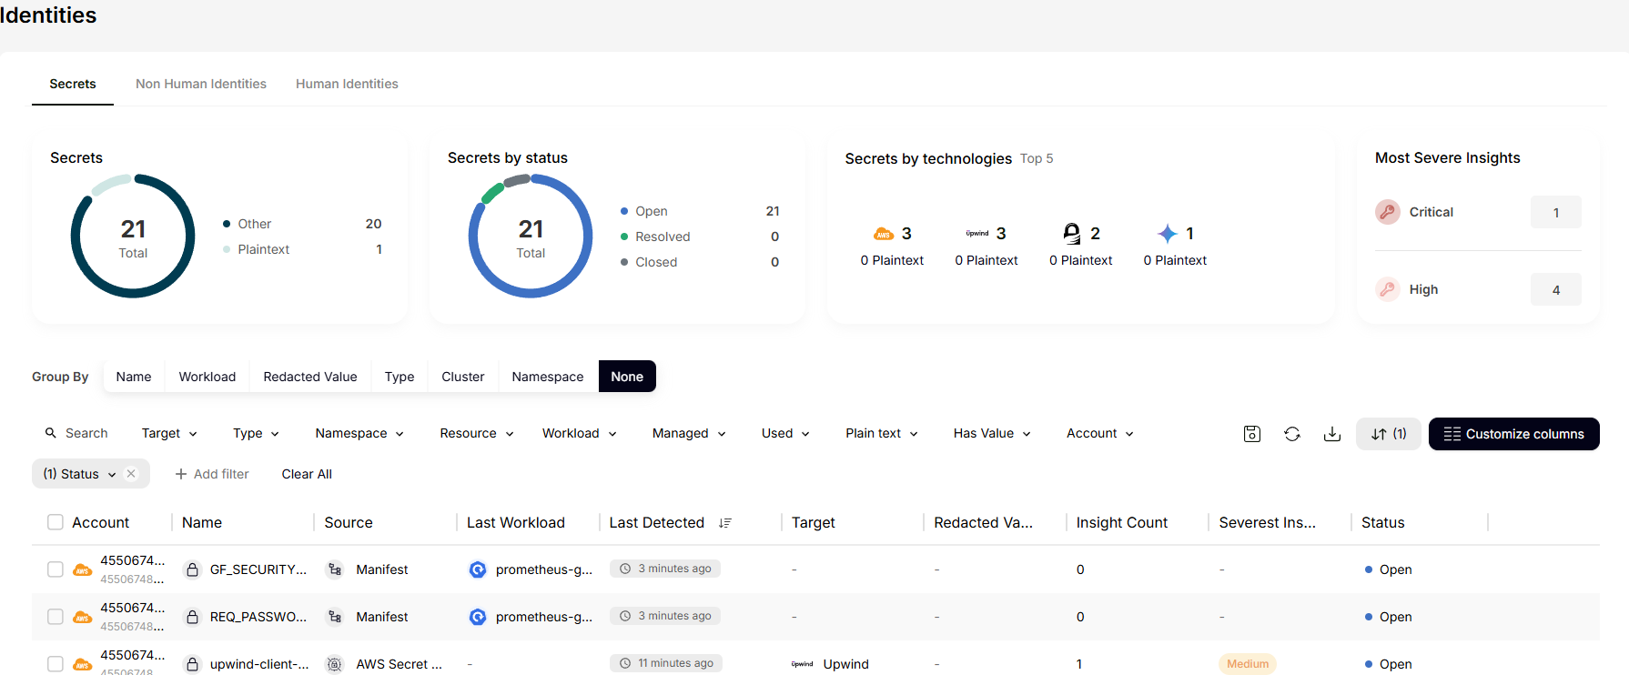Click the Critical insights key icon
This screenshot has width=1629, height=675.
[1387, 212]
